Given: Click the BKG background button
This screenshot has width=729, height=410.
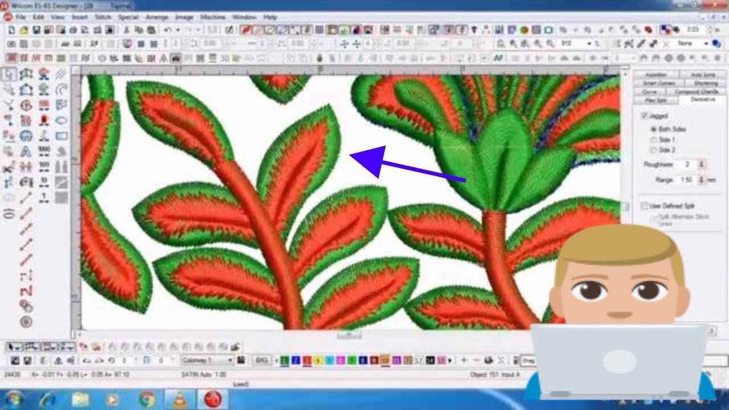Looking at the screenshot, I should (x=261, y=360).
